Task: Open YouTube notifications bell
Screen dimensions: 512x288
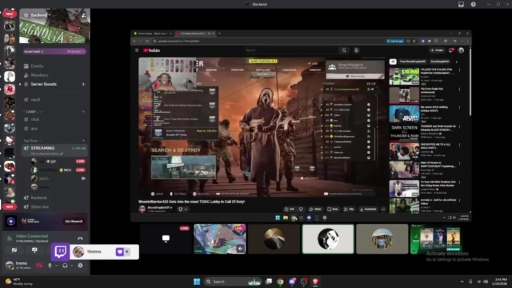Action: tap(451, 50)
